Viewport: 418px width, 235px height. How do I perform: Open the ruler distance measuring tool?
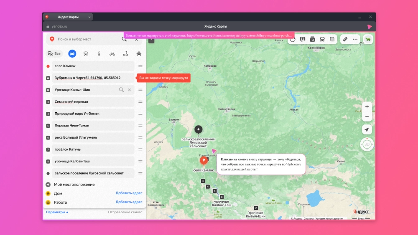coord(345,39)
